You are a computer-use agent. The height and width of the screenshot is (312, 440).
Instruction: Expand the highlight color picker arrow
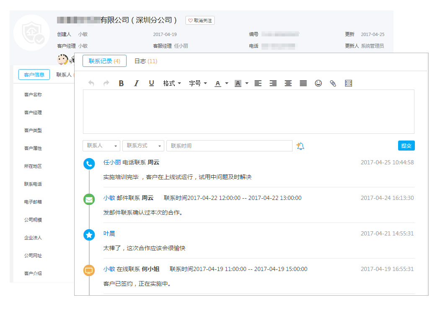247,83
